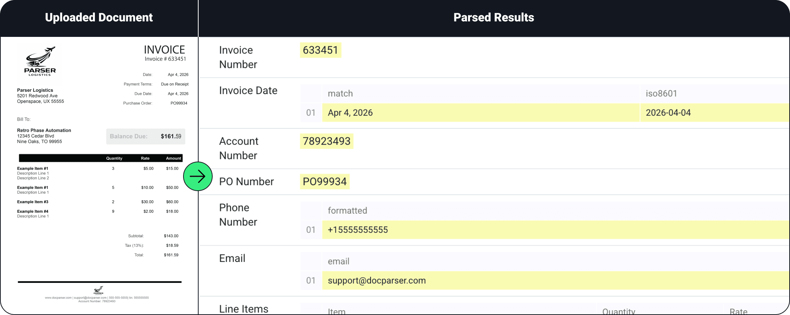Click the formatted phone number +15555555555
Image resolution: width=790 pixels, height=315 pixels.
[358, 230]
